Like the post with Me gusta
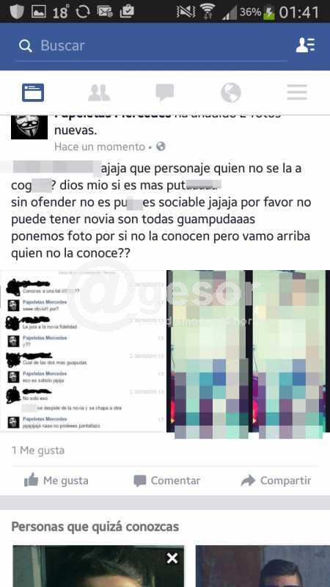Screen dimensions: 330x587 (56, 481)
